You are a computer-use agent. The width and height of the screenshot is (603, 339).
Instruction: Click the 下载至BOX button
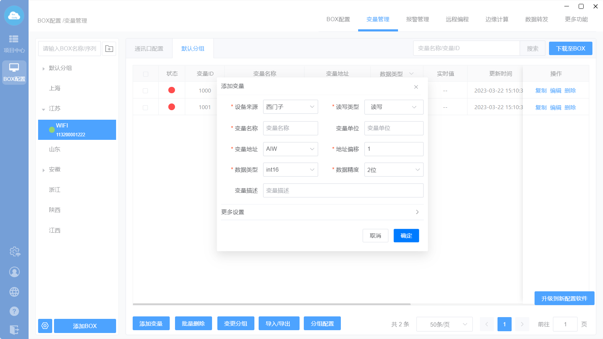[x=570, y=49]
